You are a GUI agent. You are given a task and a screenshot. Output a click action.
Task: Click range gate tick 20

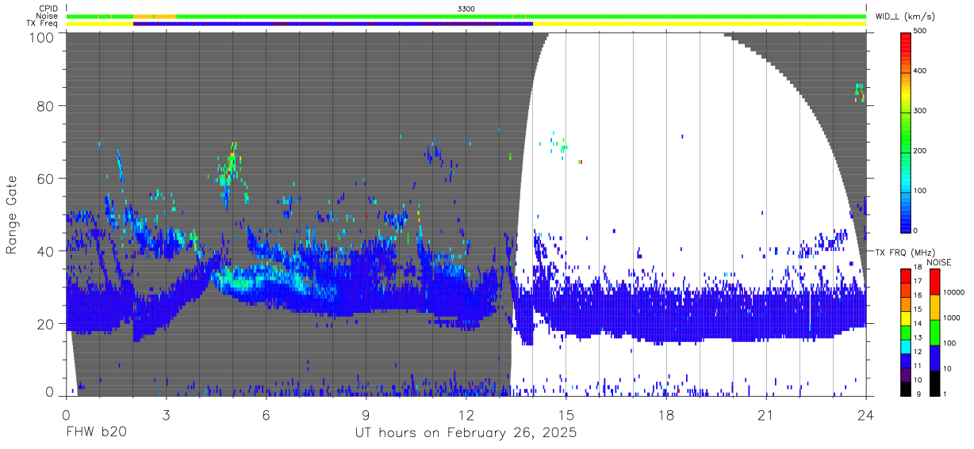coord(47,324)
